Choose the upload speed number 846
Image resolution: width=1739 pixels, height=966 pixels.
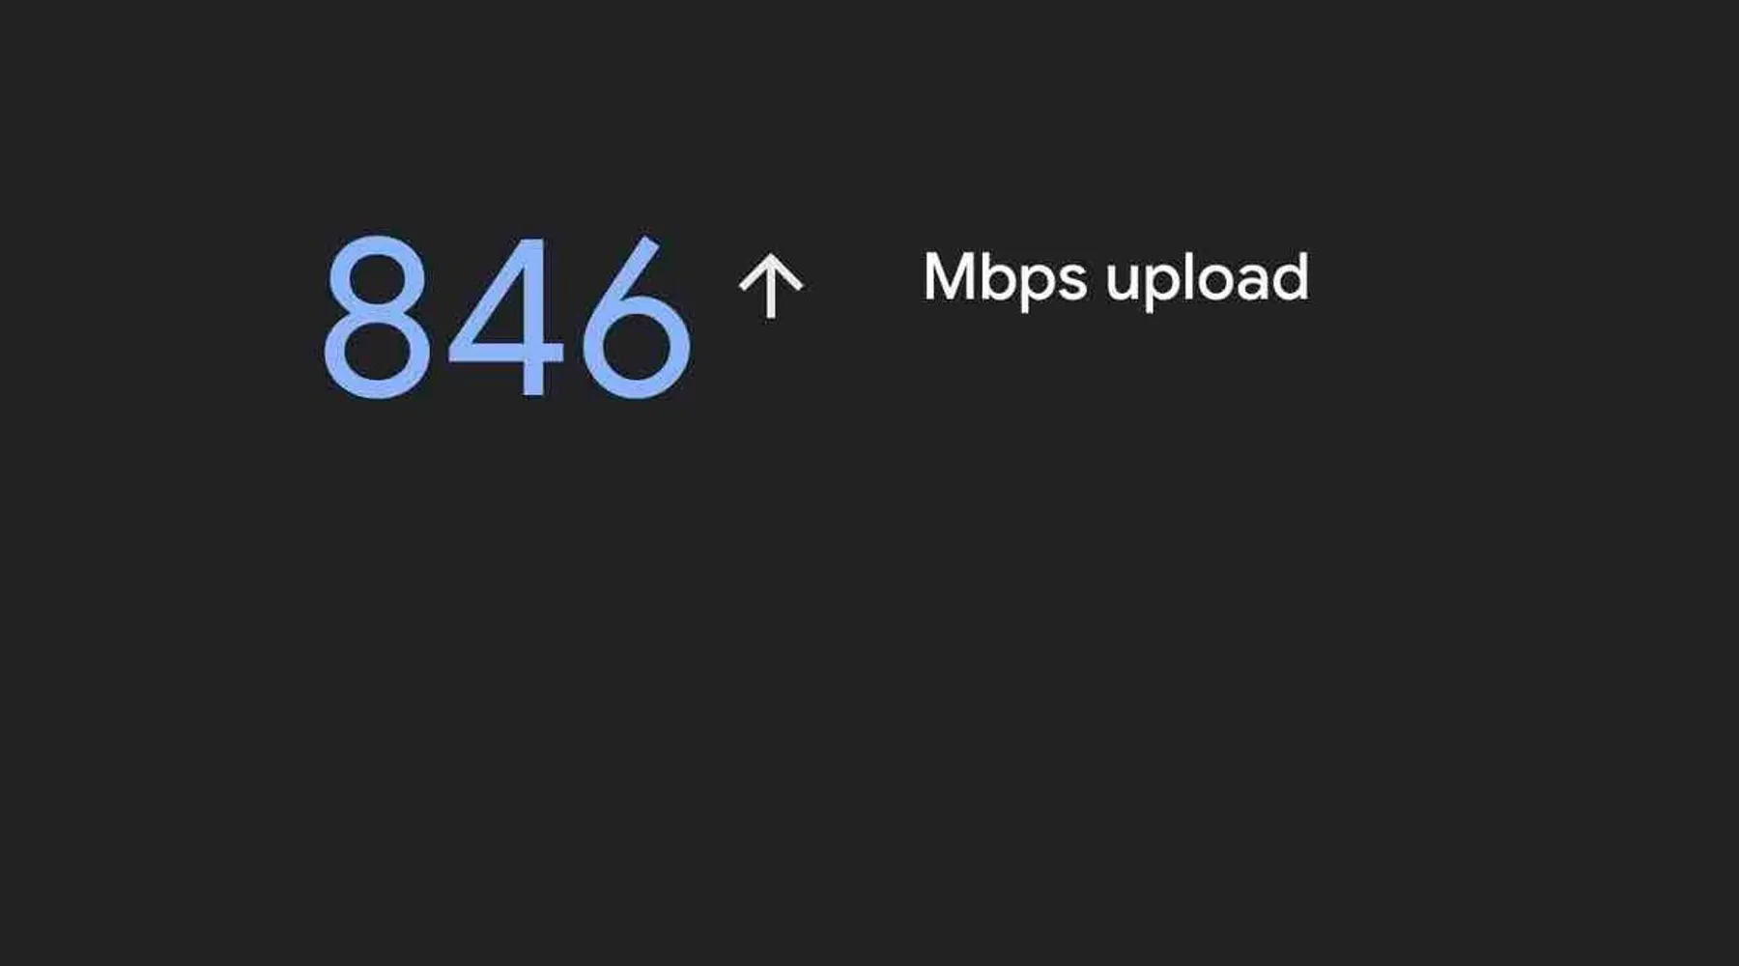coord(507,317)
